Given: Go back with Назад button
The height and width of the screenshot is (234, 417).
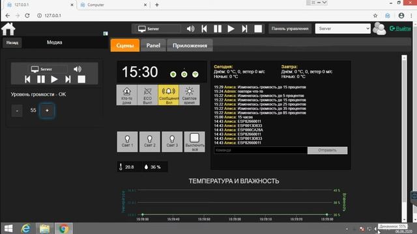Looking at the screenshot, I should pyautogui.click(x=12, y=42).
